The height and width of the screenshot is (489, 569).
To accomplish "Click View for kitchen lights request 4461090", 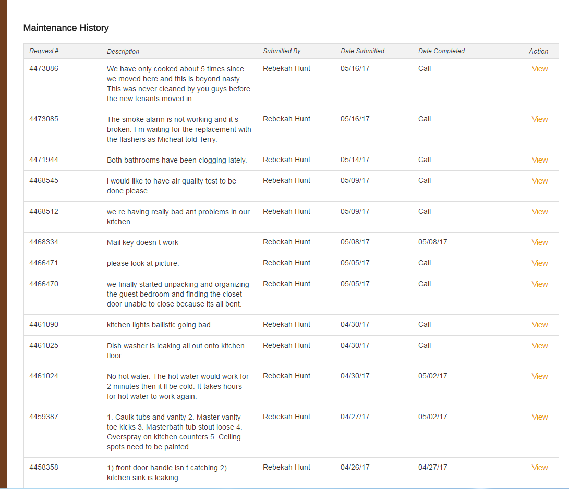I will click(539, 325).
